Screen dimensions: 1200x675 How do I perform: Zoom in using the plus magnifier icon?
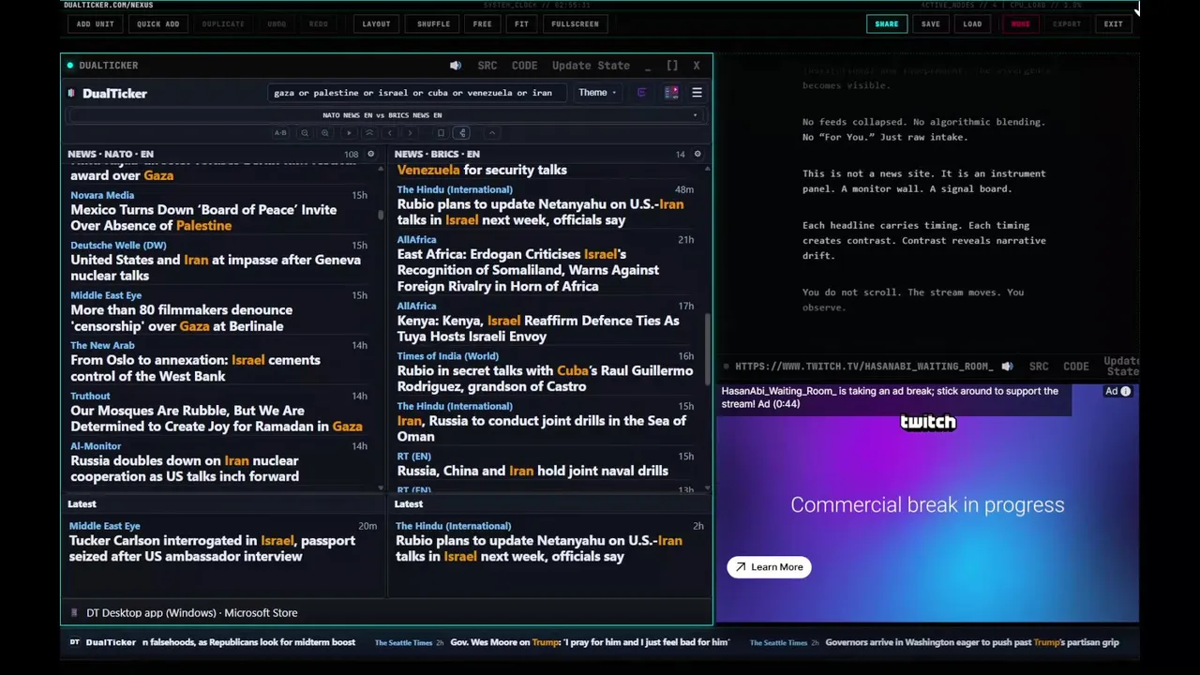[x=324, y=133]
